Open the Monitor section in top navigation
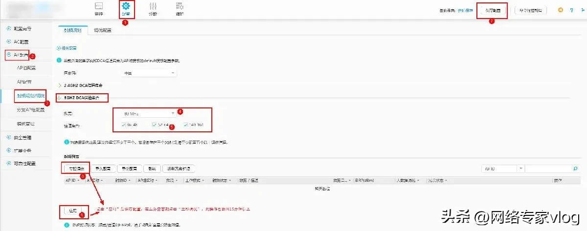The height and width of the screenshot is (231, 587). click(99, 8)
